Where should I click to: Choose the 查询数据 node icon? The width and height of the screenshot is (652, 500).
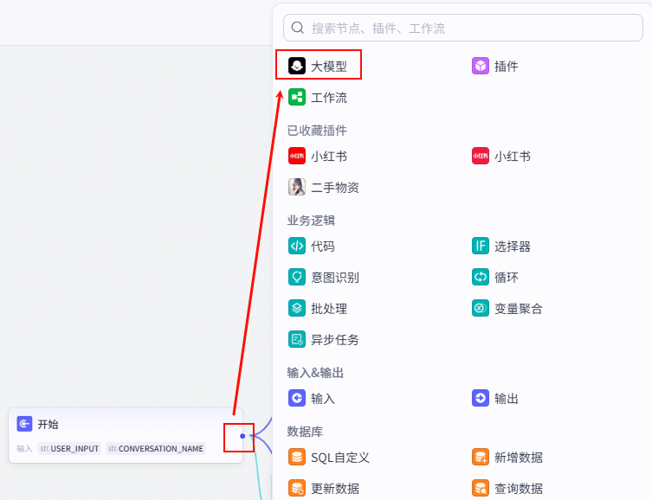[x=481, y=489]
